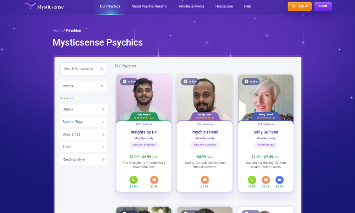
Task: Call Insights by DP for $3.99
Action: (133, 180)
